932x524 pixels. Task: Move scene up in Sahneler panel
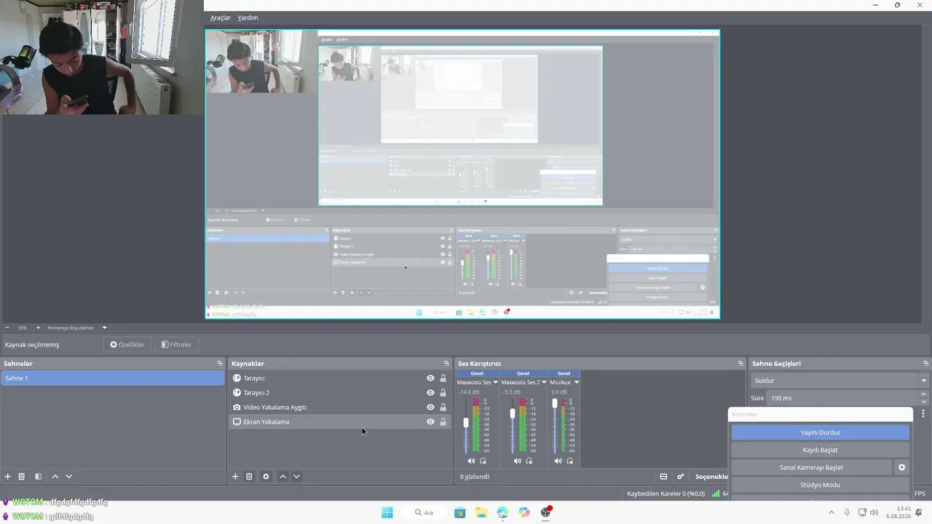click(55, 477)
